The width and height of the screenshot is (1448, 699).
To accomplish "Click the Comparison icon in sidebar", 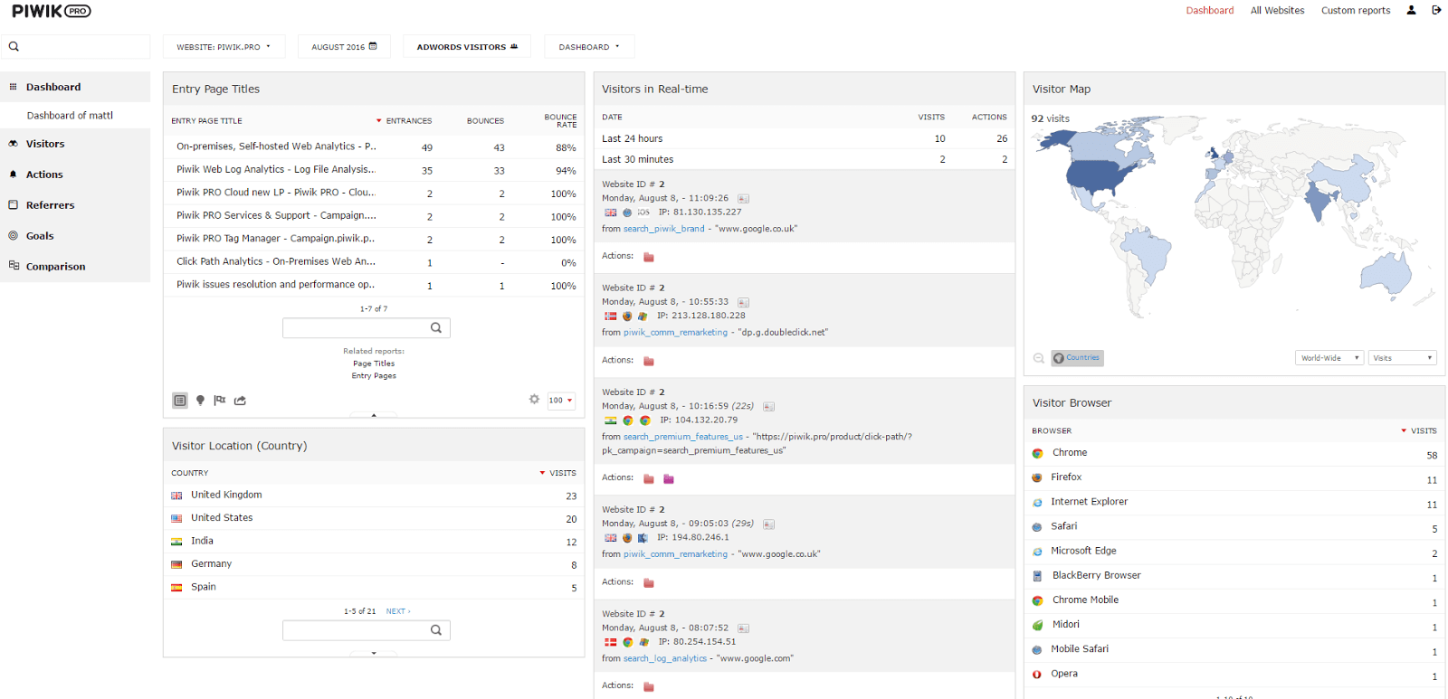I will (x=14, y=266).
